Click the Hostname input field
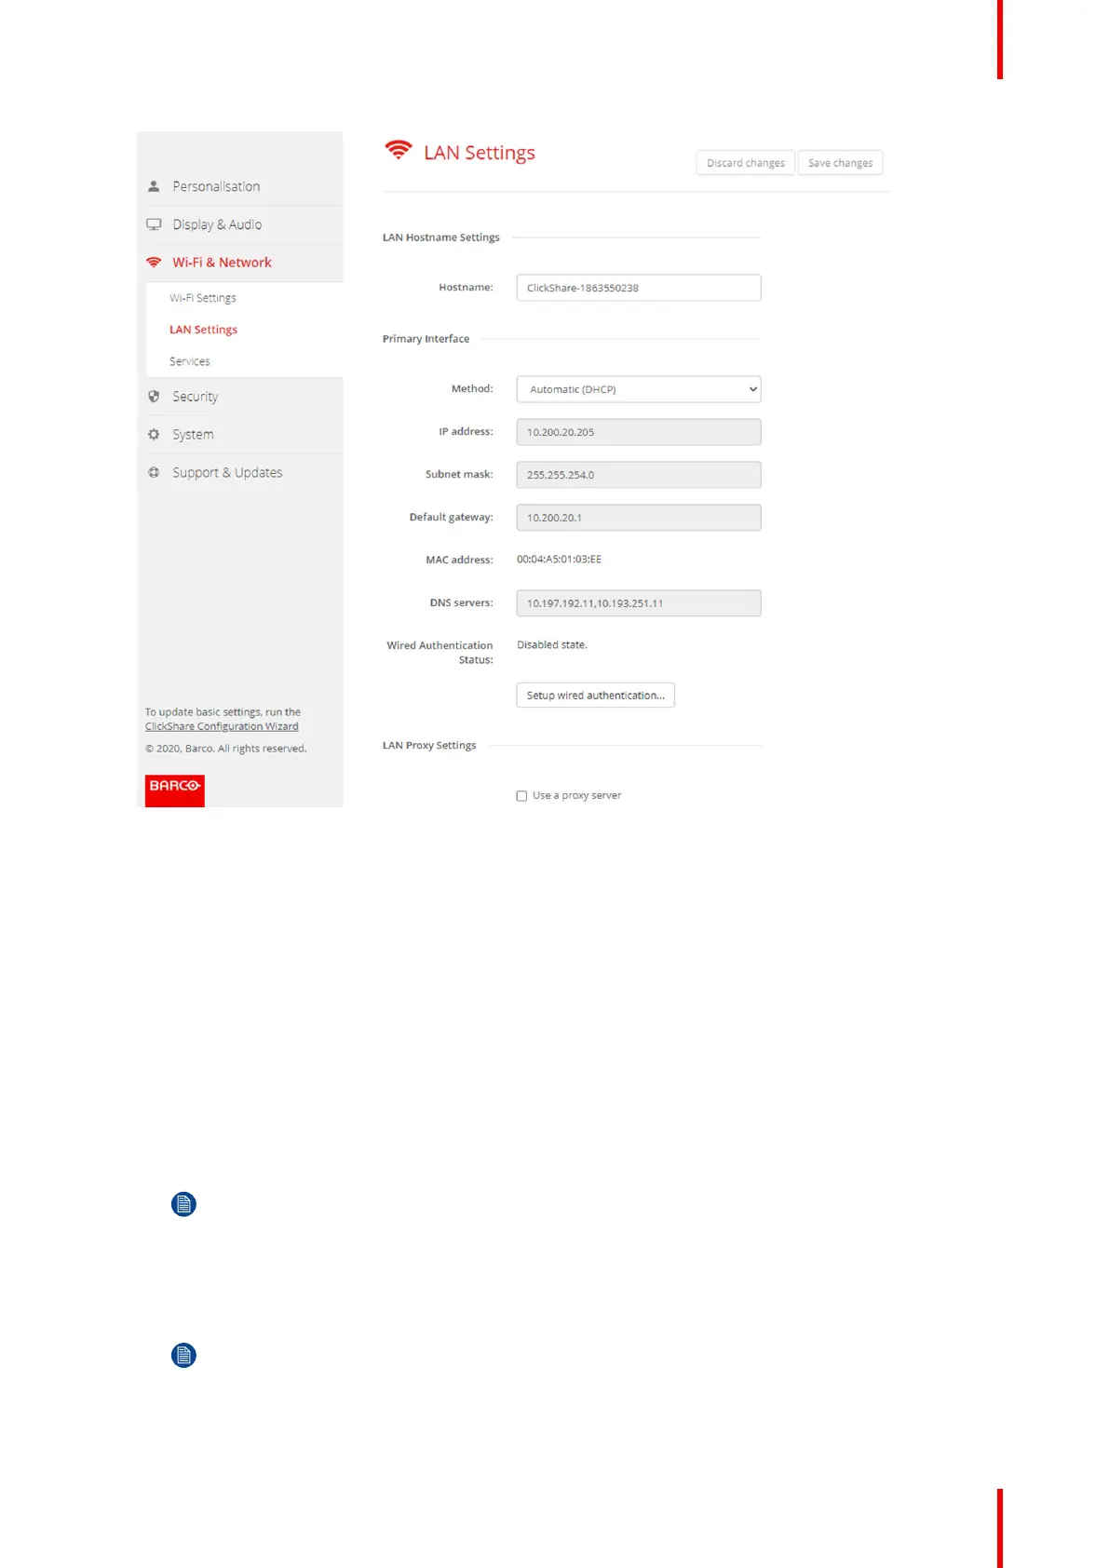Viewport: 1109px width, 1568px height. pyautogui.click(x=639, y=288)
